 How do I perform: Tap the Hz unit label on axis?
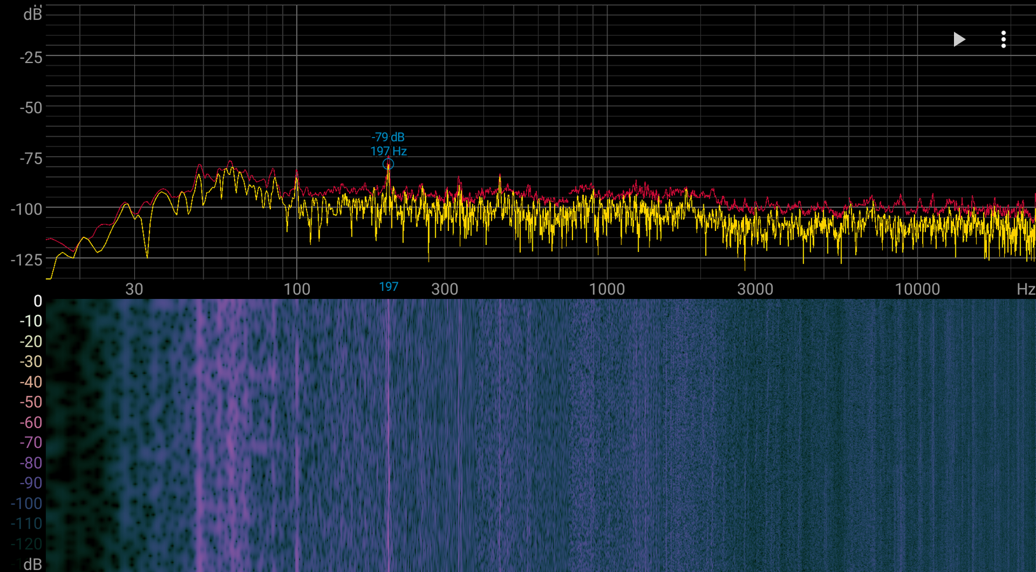1025,289
